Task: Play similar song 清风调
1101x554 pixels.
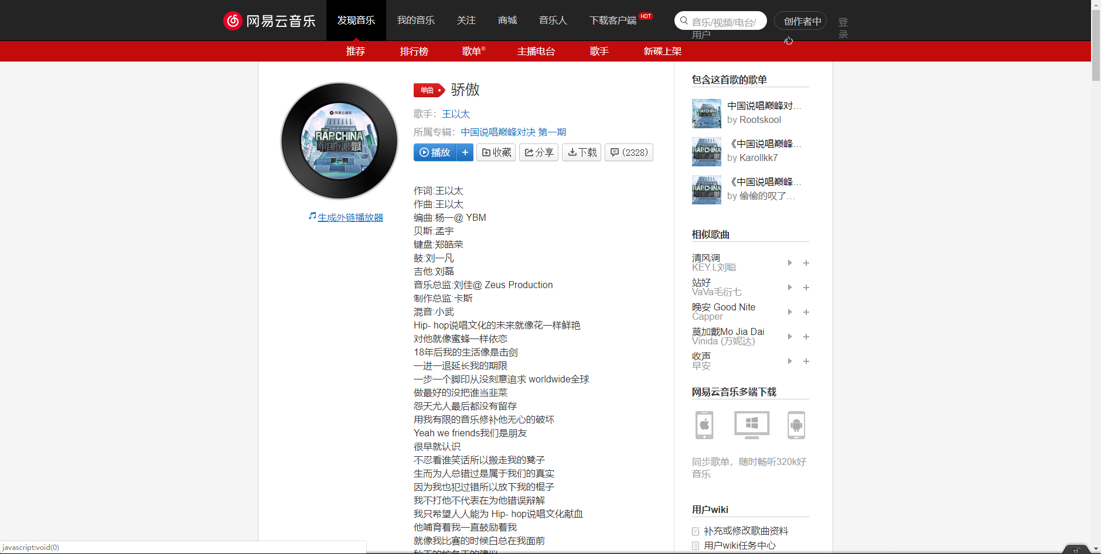Action: click(789, 263)
